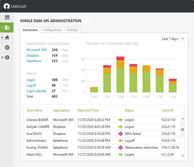
Task: Switch to the Dashboard tab
Action: coord(30,30)
